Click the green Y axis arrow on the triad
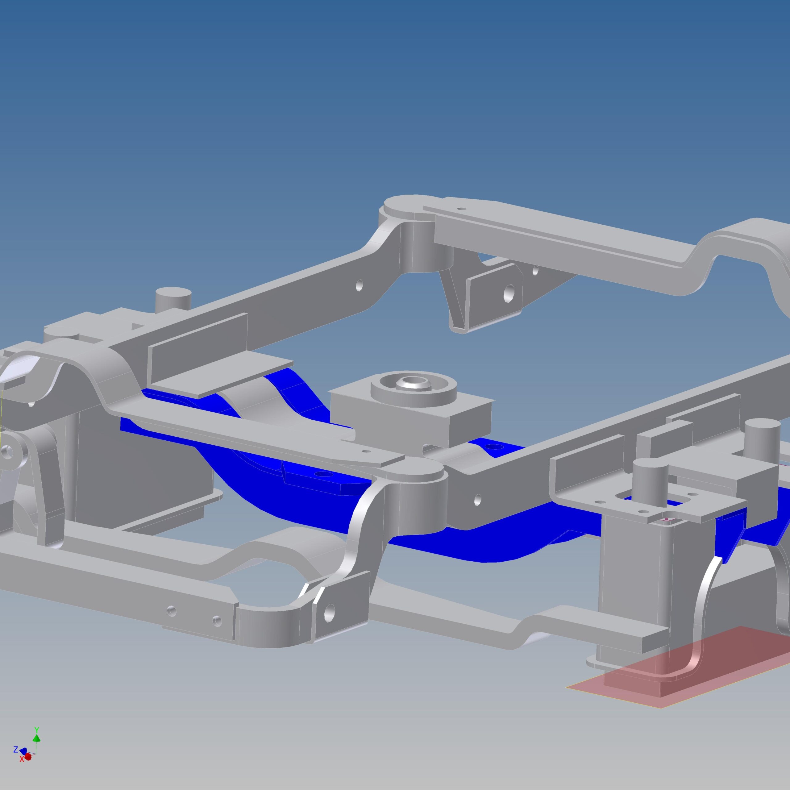790x790 pixels. [36, 738]
